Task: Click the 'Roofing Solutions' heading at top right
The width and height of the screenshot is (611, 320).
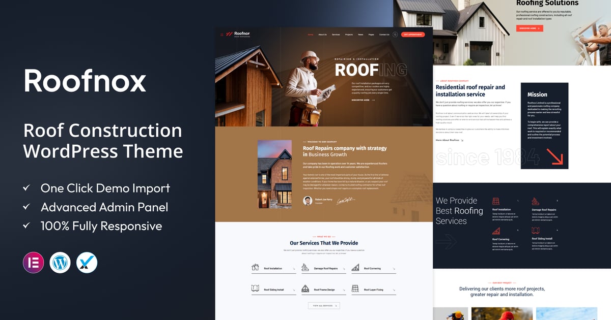Action: [x=547, y=3]
